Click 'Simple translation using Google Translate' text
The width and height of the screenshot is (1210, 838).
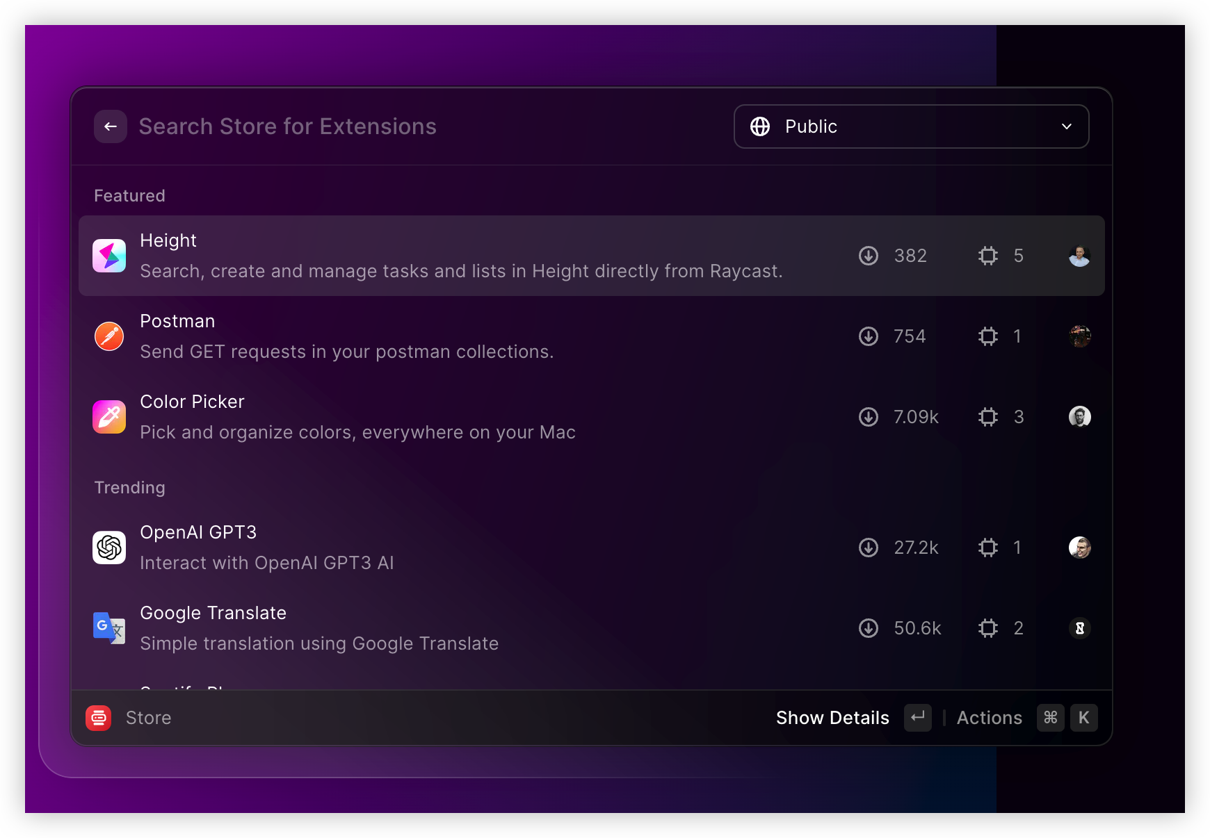click(319, 643)
